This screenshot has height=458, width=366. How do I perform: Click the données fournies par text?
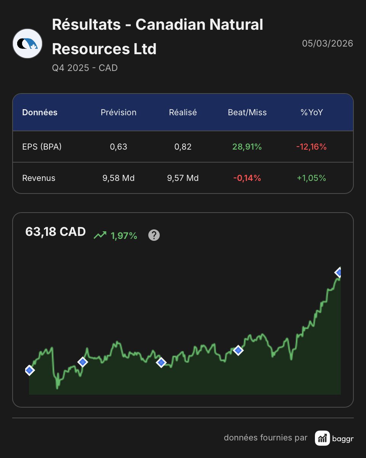[266, 438]
